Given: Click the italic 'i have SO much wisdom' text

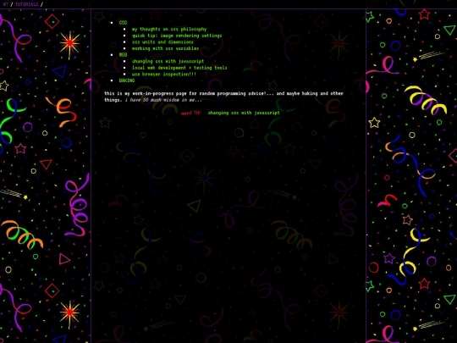Looking at the screenshot, I should 163,100.
